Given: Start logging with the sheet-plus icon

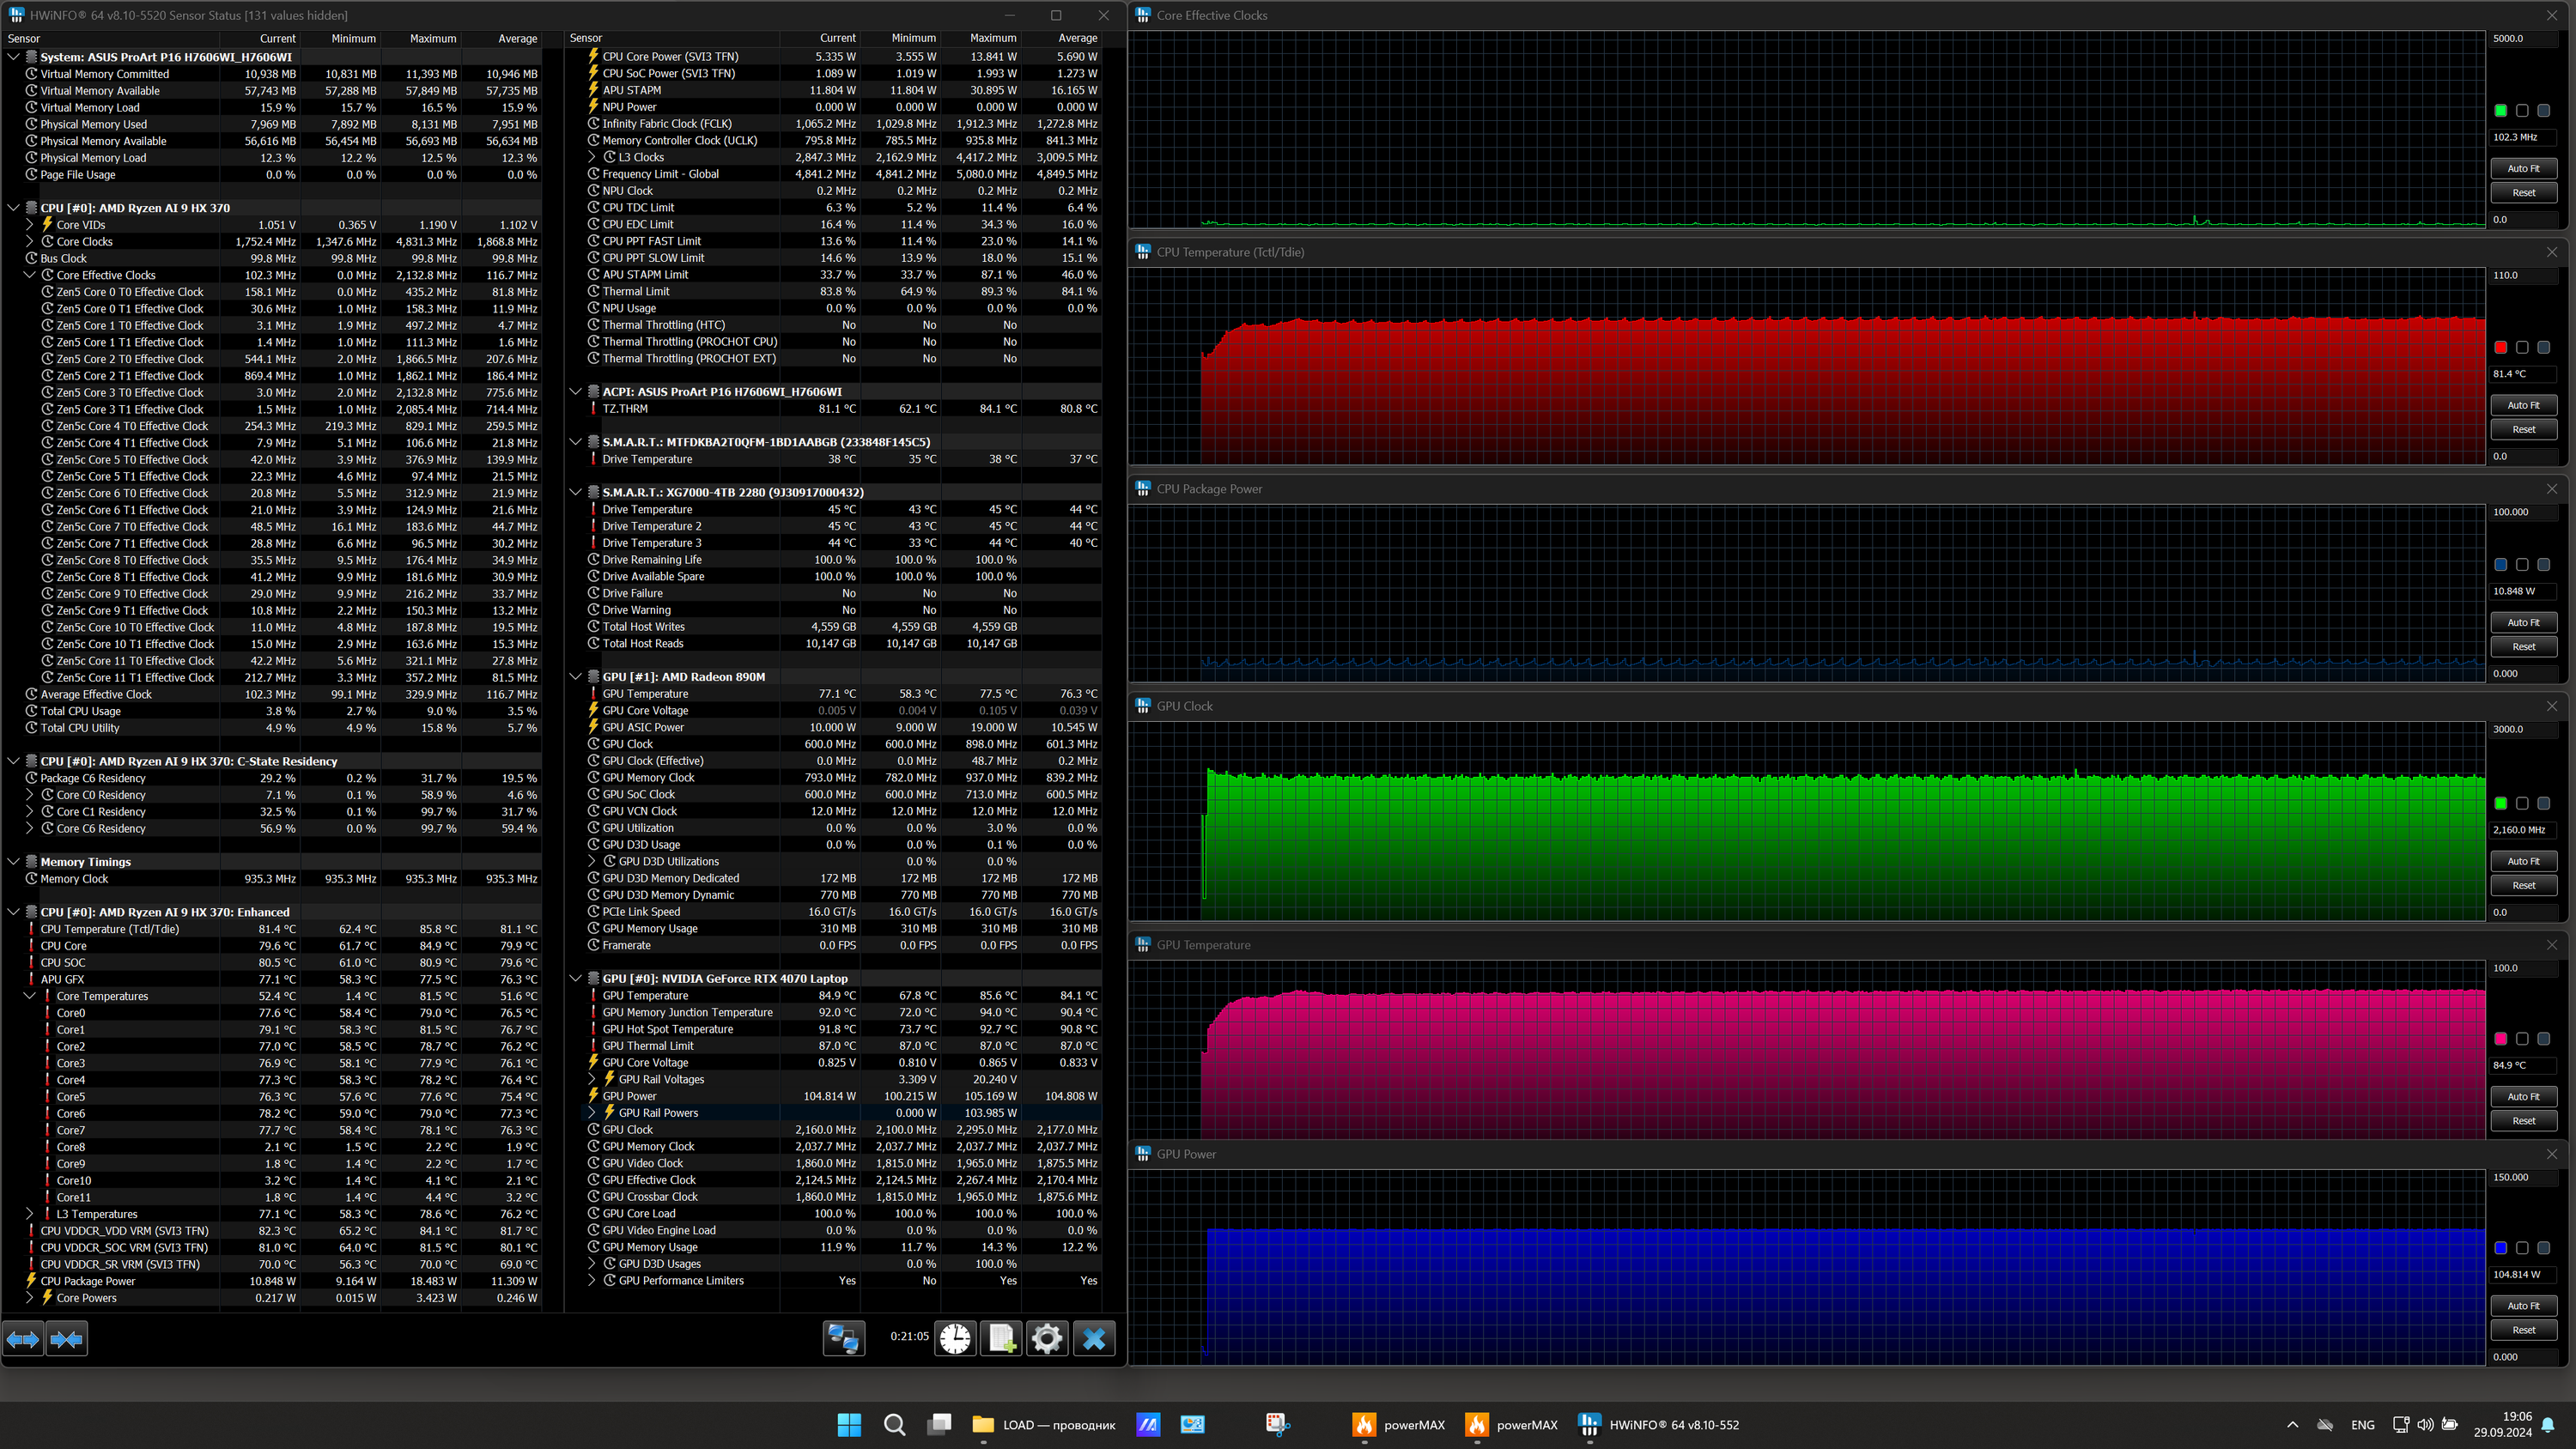Looking at the screenshot, I should [x=1001, y=1338].
